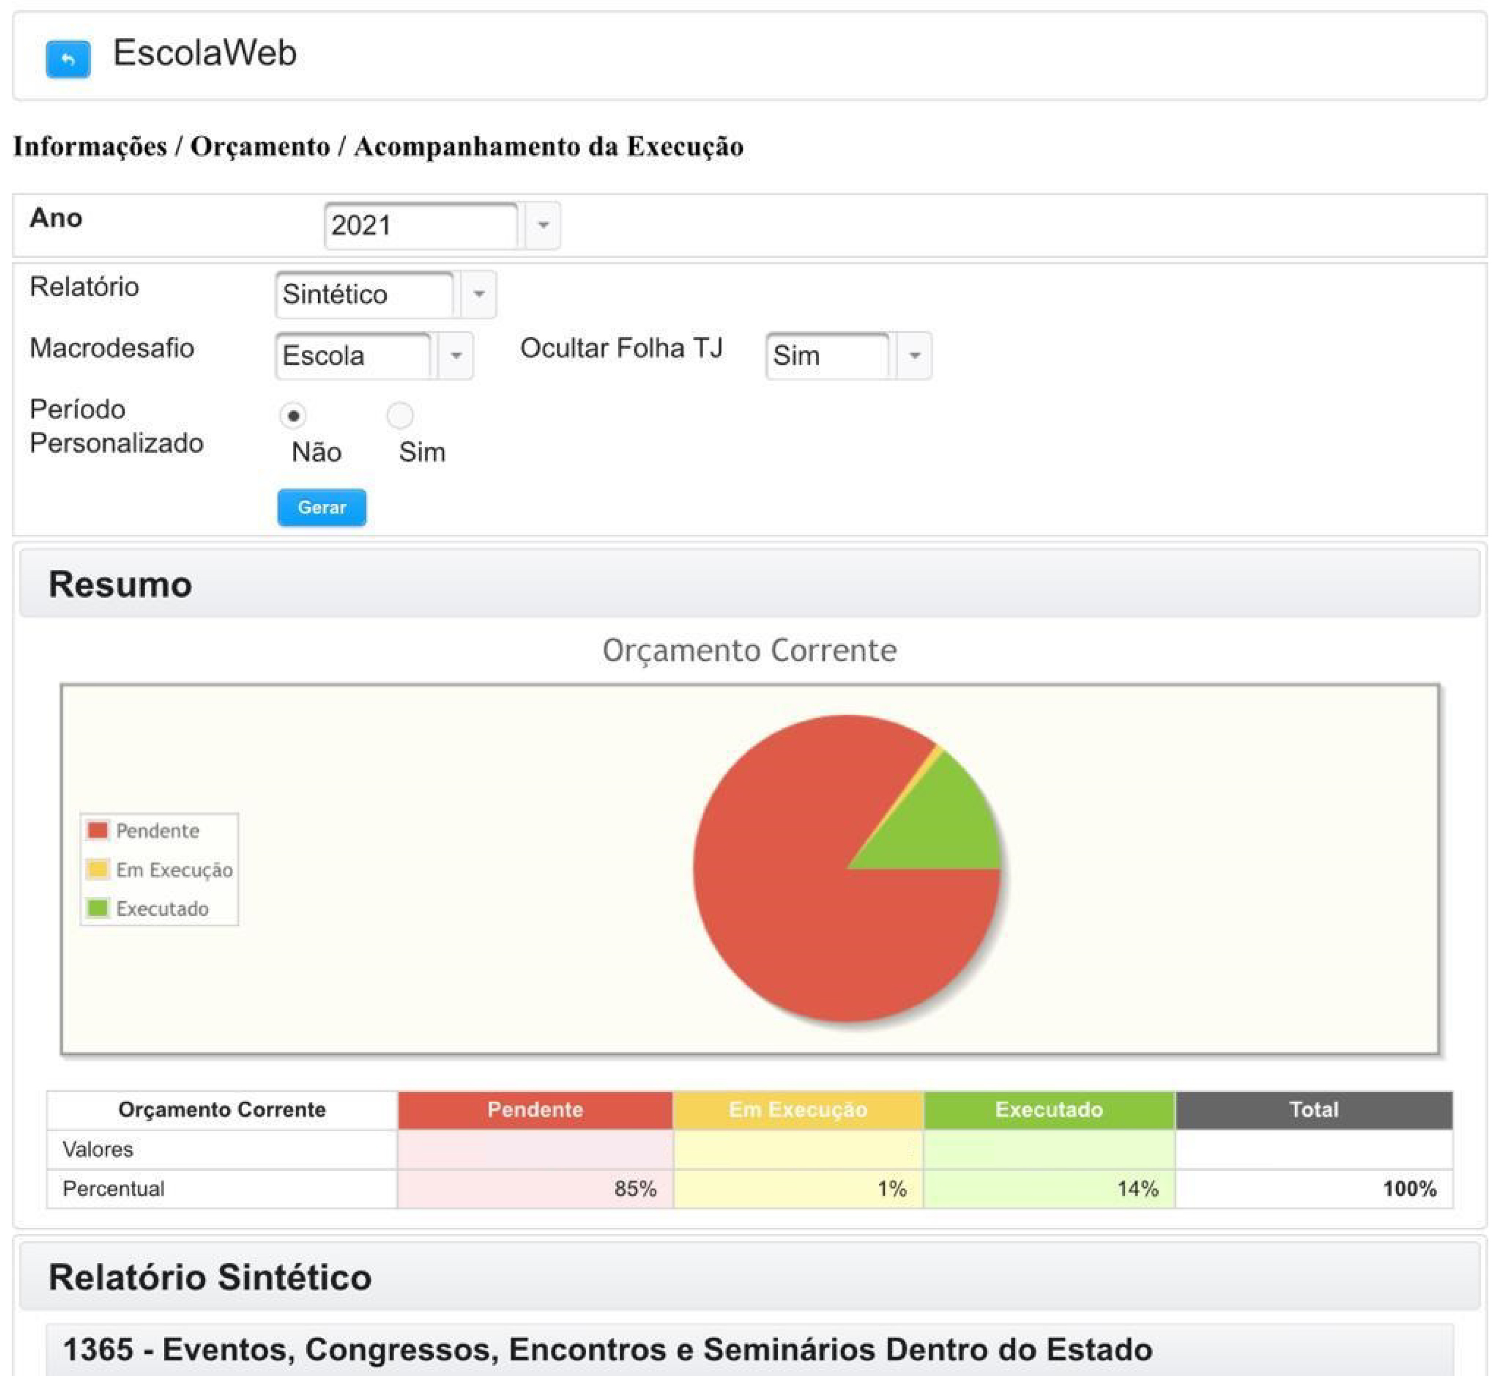Click the Resumo panel header

[x=749, y=584]
